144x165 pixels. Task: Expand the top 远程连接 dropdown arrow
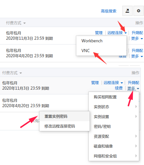(x=126, y=33)
